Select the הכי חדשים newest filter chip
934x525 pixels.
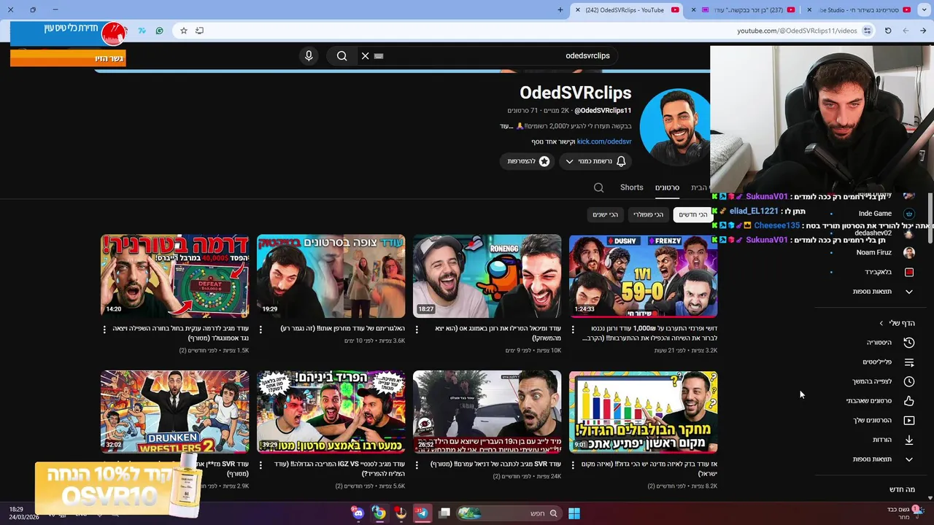pos(693,214)
